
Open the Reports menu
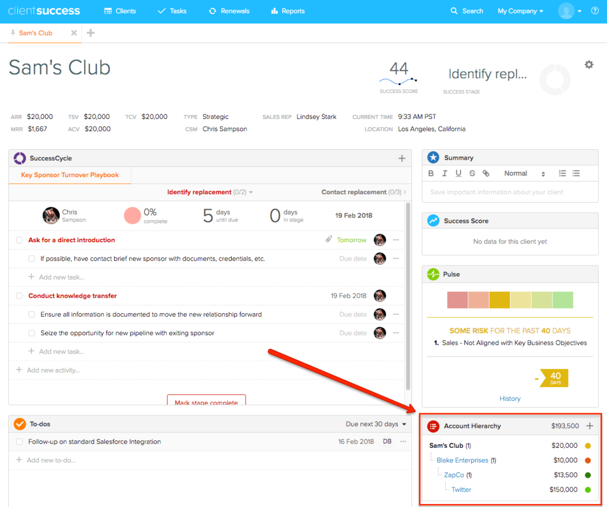point(287,11)
